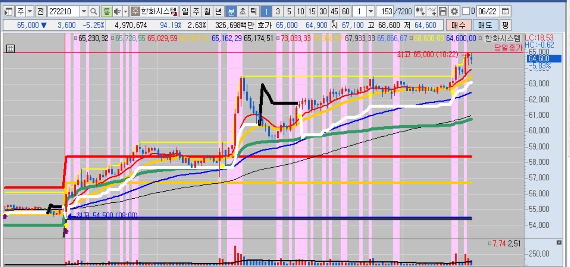Select tick chart 틱
This screenshot has height=267, width=570.
(253, 11)
